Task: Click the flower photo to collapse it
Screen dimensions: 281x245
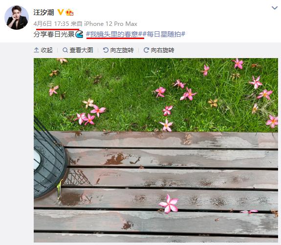Action: pyautogui.click(x=156, y=150)
